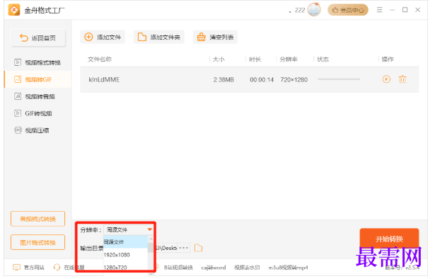The width and height of the screenshot is (435, 279).
Task: Click the 状态 column header
Action: click(x=323, y=59)
